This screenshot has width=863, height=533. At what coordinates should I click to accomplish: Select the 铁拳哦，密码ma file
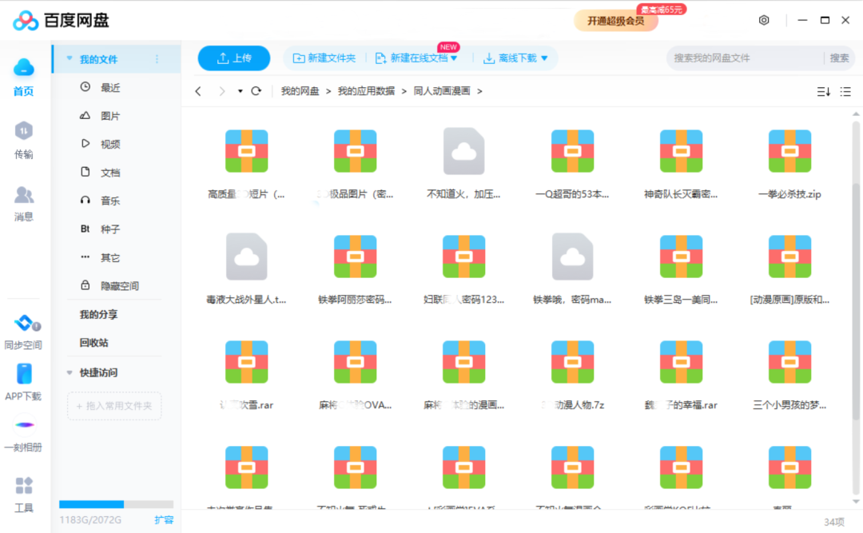(x=572, y=269)
